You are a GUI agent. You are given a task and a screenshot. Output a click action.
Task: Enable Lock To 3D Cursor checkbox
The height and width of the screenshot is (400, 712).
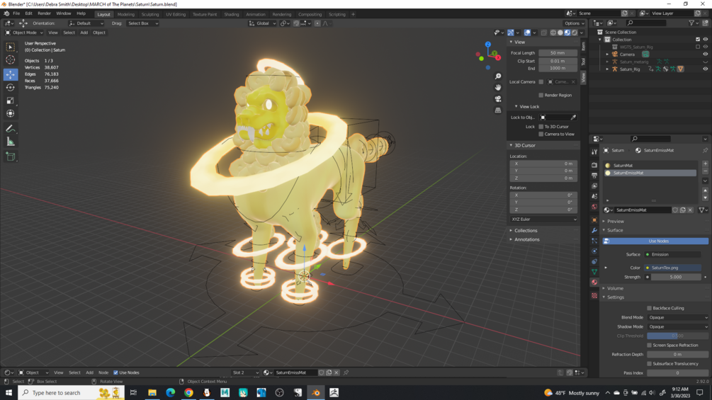click(x=541, y=127)
